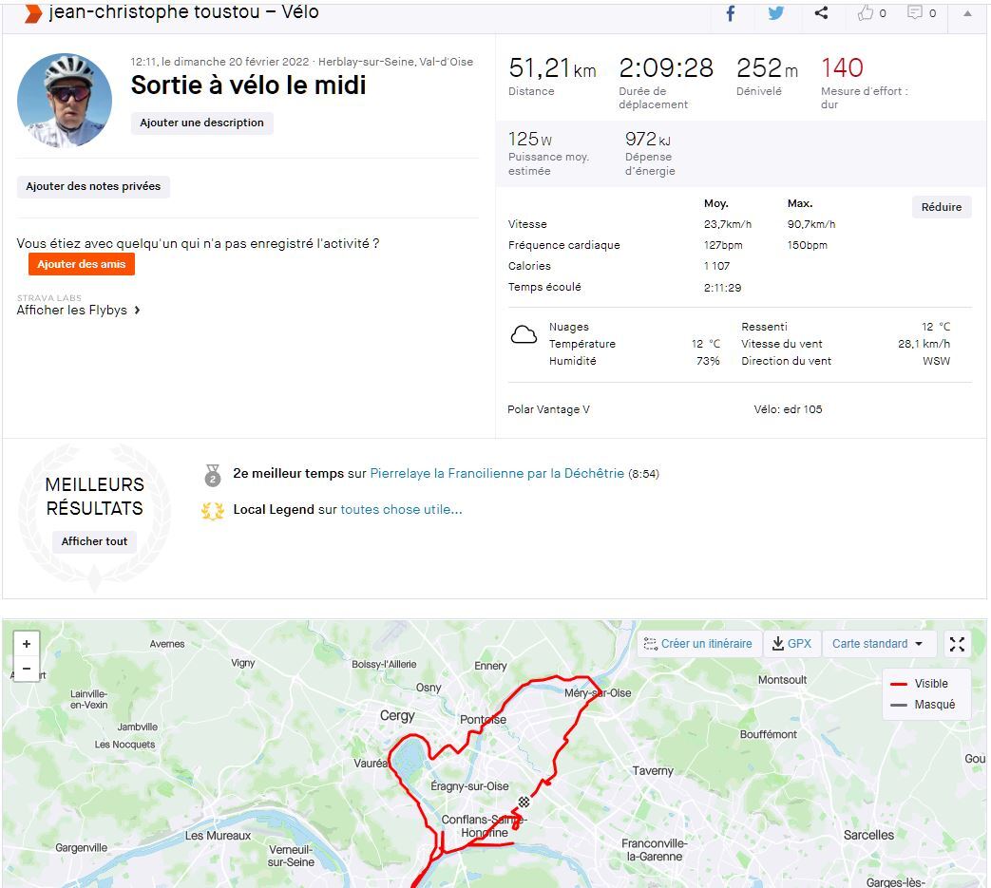Image resolution: width=991 pixels, height=888 pixels.
Task: Download the GPX file
Action: [791, 644]
